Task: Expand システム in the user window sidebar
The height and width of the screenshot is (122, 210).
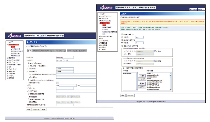Action: pyautogui.click(x=12, y=76)
